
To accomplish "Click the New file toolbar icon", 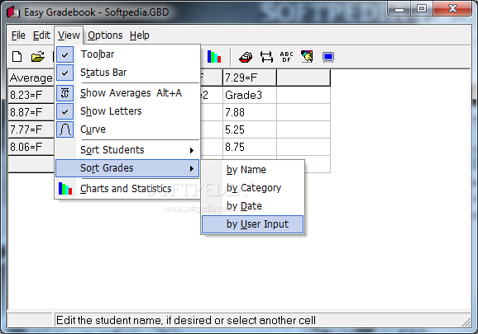I will click(17, 57).
